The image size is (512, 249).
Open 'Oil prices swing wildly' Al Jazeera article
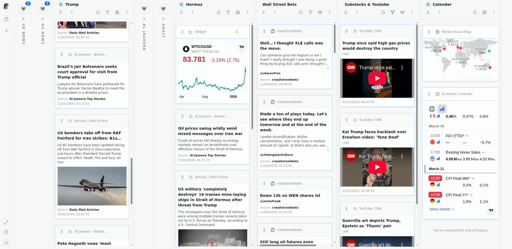pyautogui.click(x=210, y=131)
